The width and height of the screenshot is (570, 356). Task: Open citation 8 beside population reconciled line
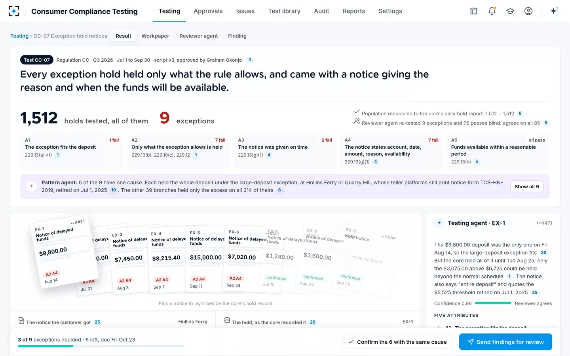tap(520, 114)
